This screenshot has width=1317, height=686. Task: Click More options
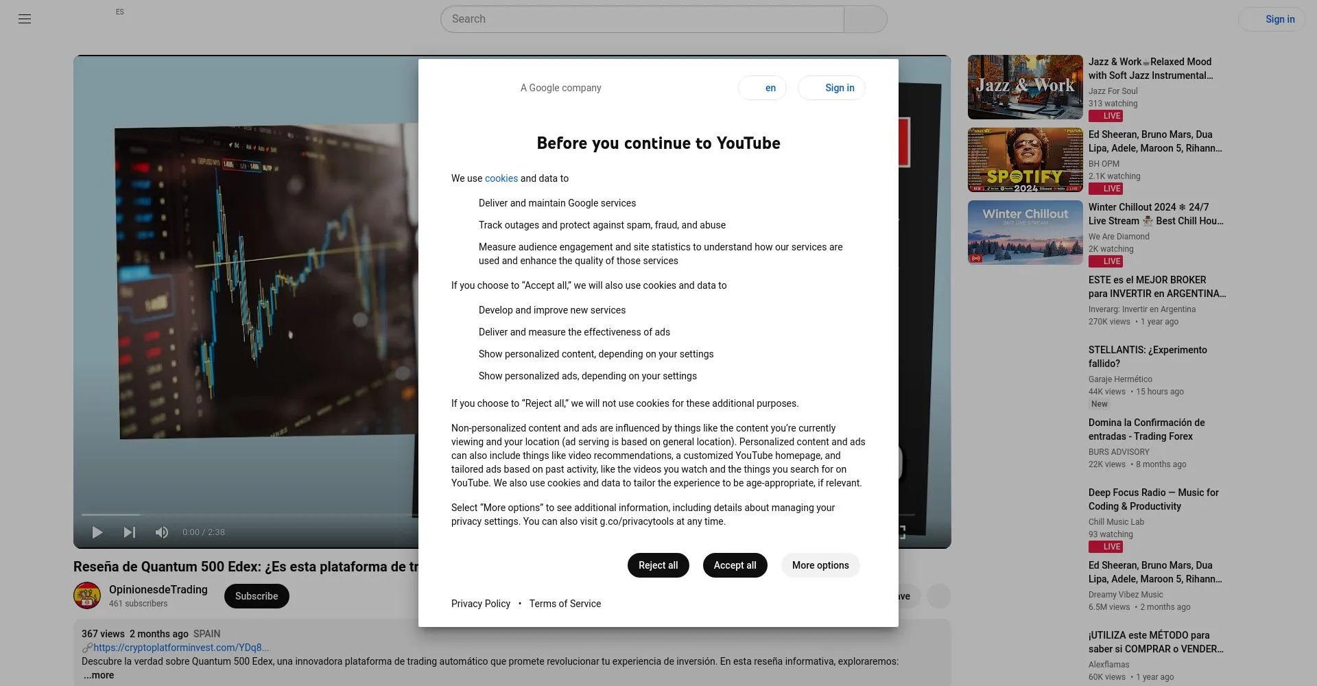click(820, 565)
